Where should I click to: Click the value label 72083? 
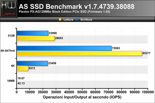116,48
